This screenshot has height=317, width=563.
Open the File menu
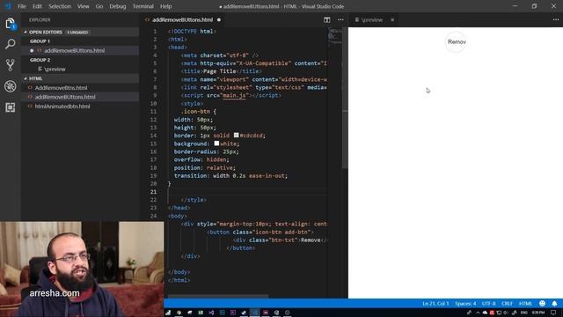(21, 6)
